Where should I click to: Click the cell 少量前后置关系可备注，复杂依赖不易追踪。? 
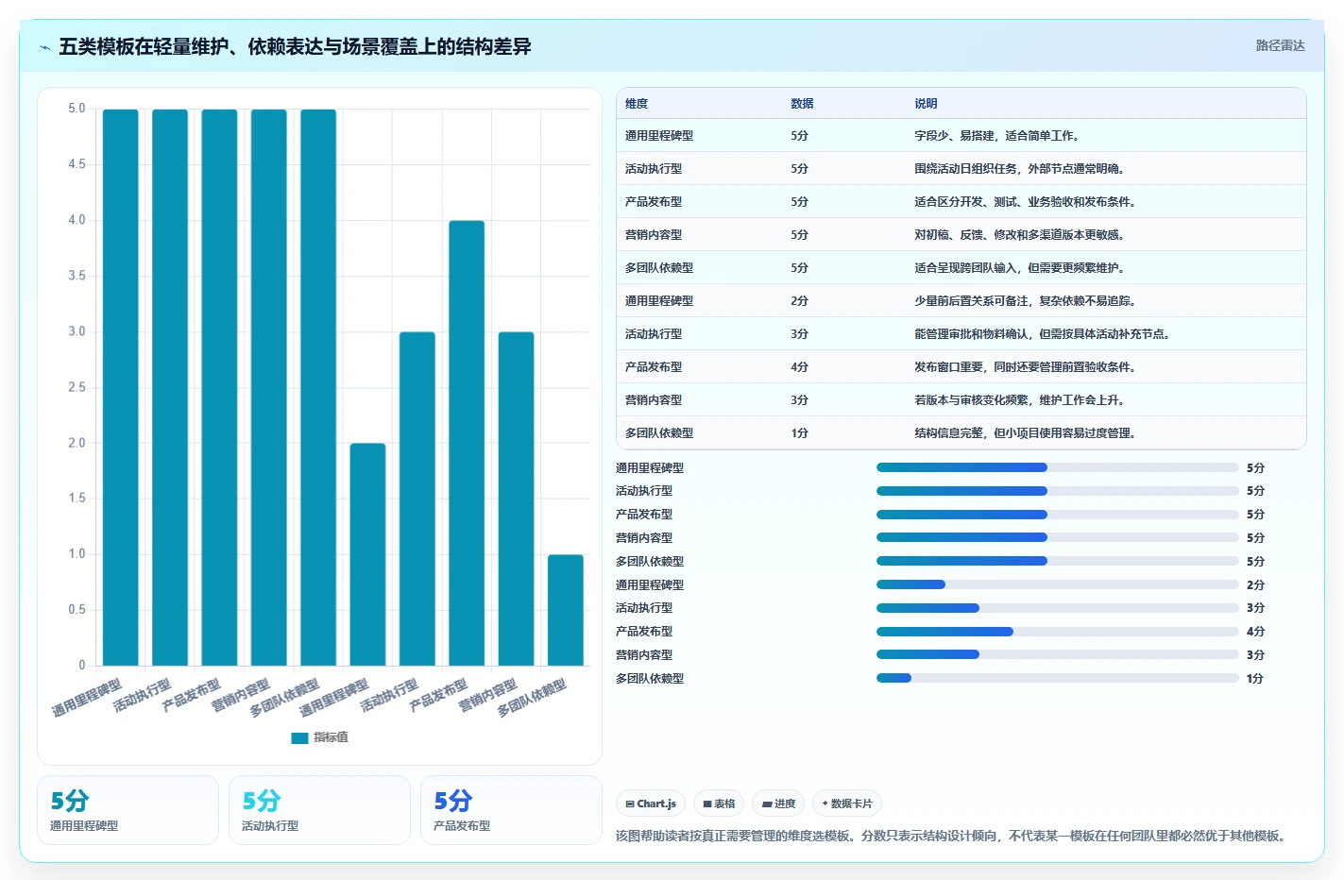[1025, 301]
